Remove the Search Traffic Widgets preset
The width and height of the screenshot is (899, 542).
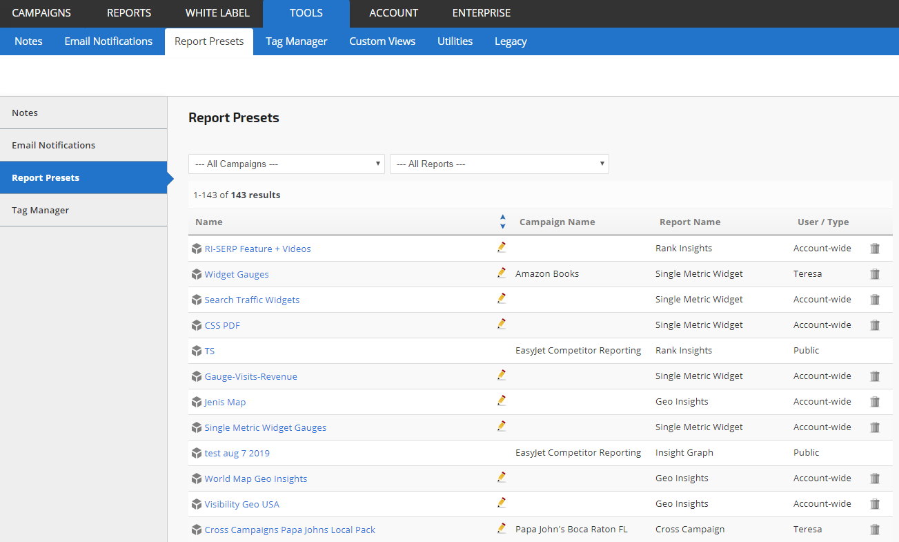(x=875, y=300)
